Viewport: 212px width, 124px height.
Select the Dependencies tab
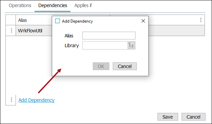52,5
